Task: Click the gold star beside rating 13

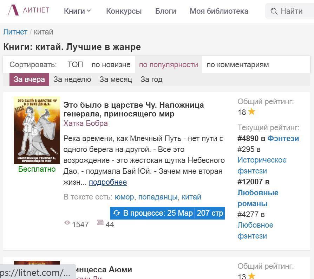Action: tap(251, 276)
